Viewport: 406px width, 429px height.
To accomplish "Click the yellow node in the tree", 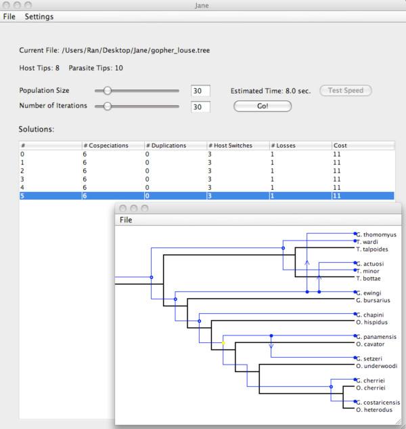I will point(223,344).
